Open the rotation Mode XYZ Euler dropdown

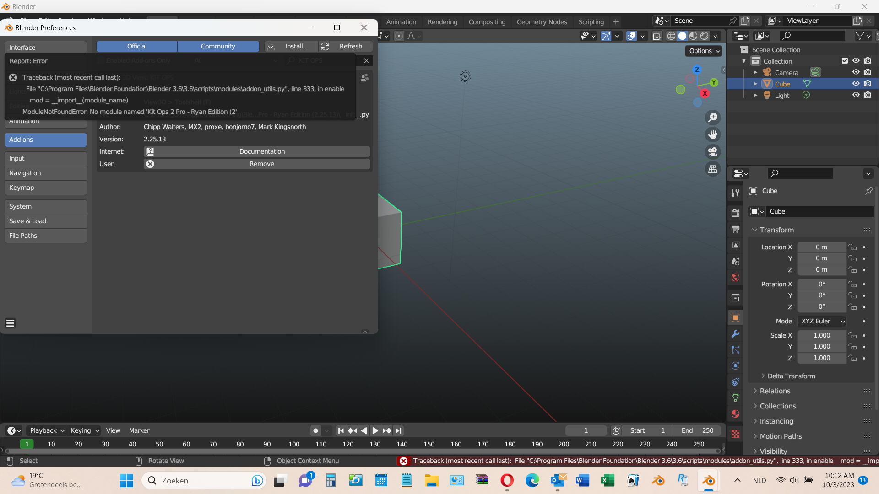(822, 321)
